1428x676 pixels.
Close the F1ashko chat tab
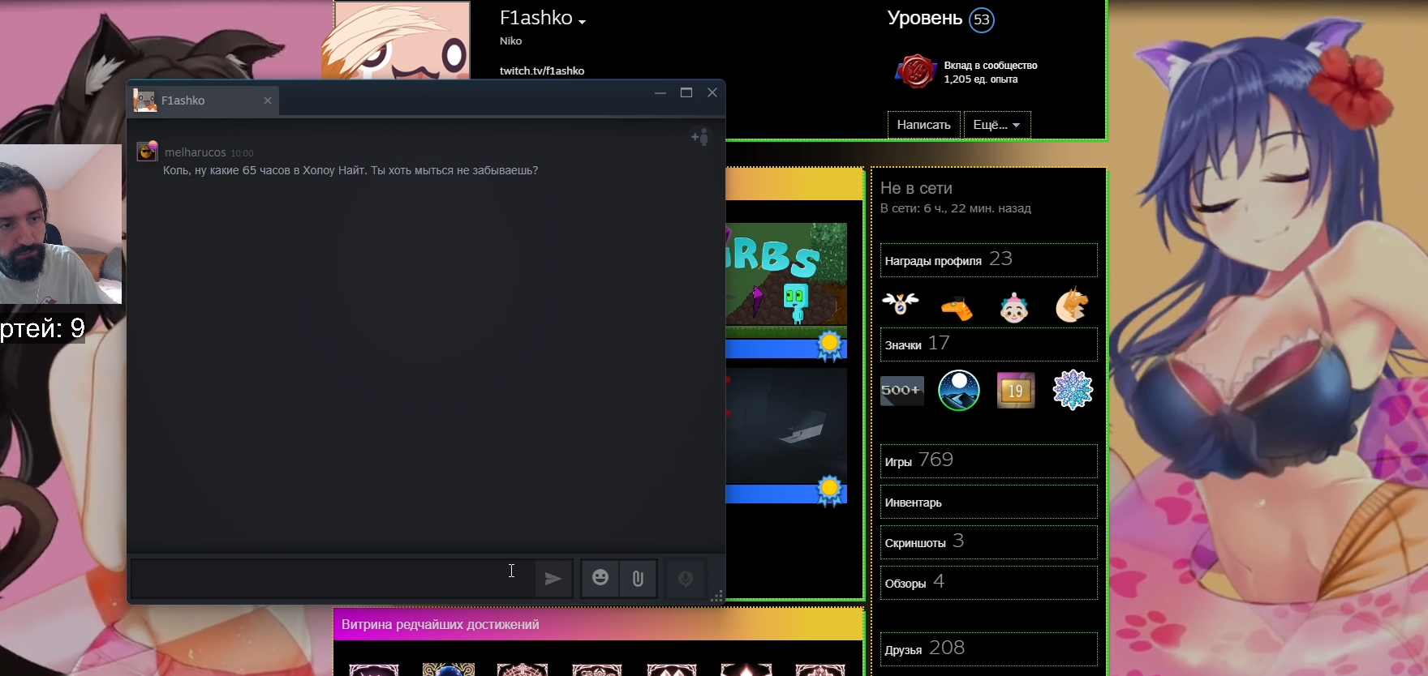click(268, 101)
